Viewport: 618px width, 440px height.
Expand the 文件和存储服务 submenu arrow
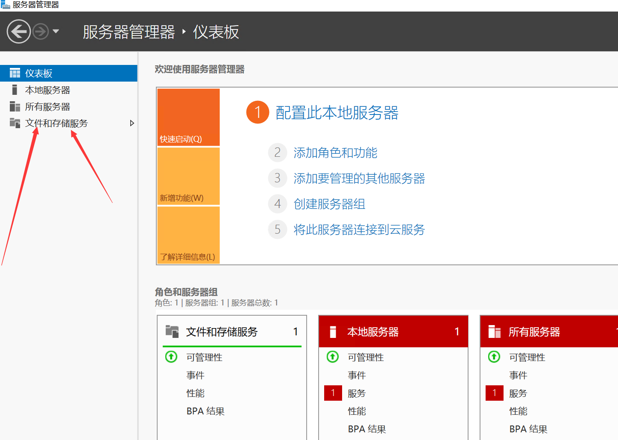click(132, 123)
